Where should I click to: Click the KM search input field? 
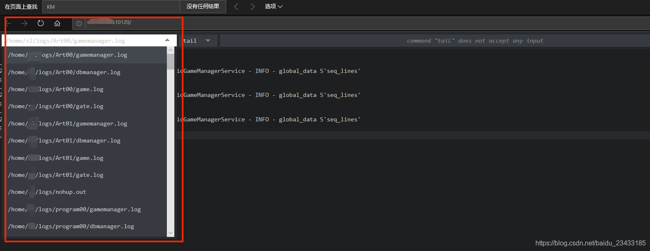111,6
